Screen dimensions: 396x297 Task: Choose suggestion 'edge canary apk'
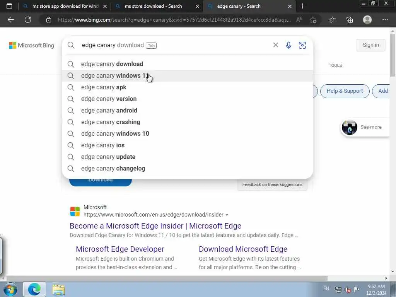188,87
